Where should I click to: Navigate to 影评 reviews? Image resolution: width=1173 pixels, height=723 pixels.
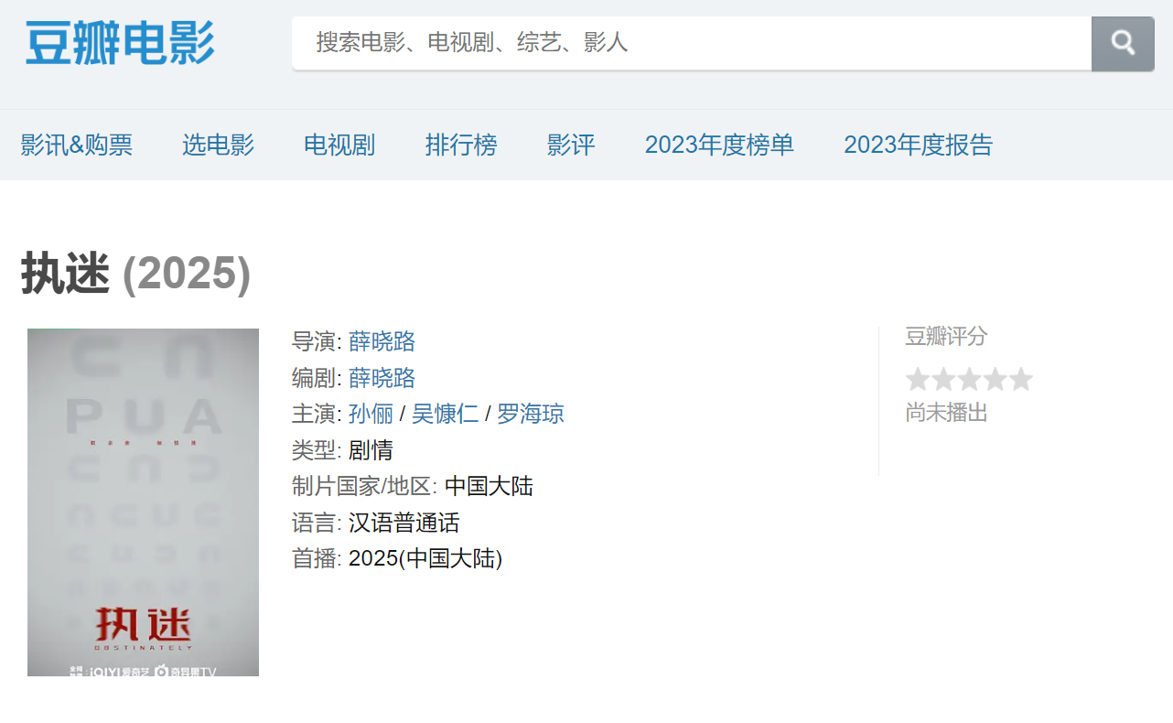(571, 145)
